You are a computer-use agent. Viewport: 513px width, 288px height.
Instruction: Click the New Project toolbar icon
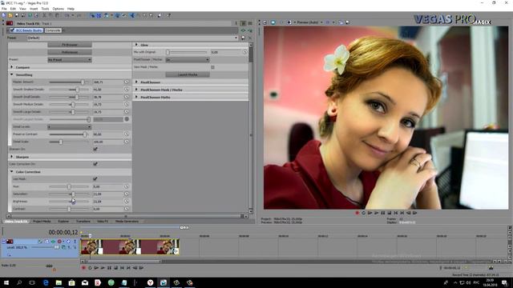coord(4,15)
